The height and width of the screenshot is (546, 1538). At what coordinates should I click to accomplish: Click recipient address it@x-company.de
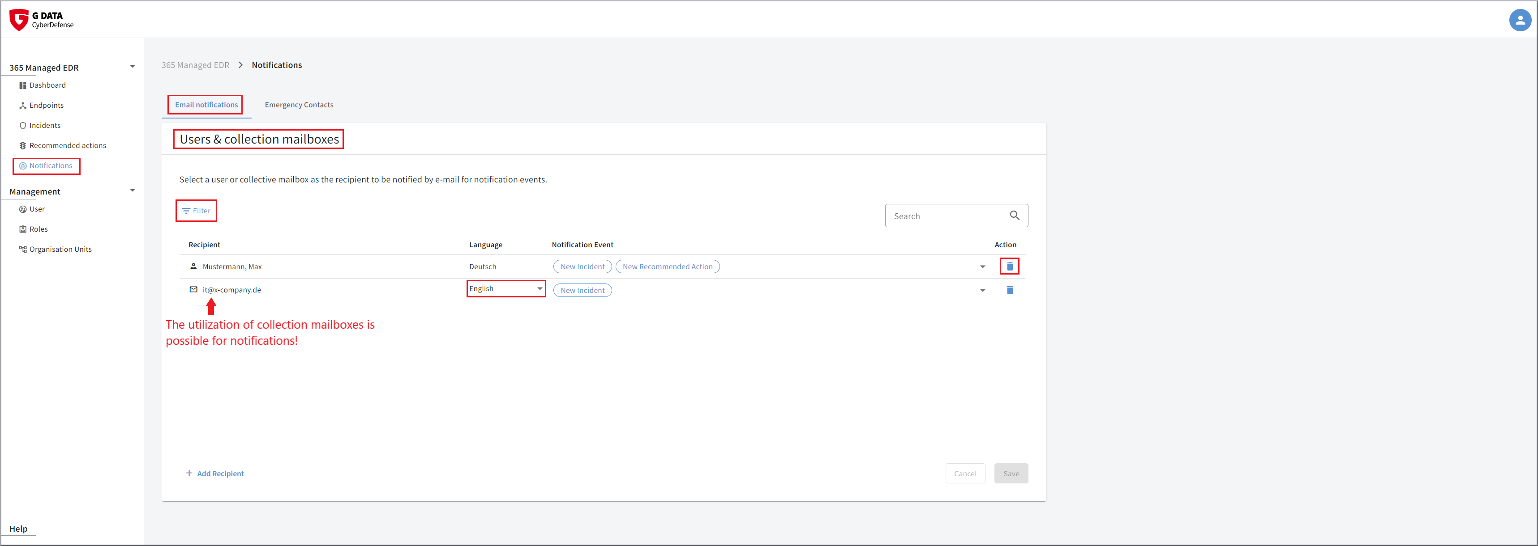pos(231,290)
